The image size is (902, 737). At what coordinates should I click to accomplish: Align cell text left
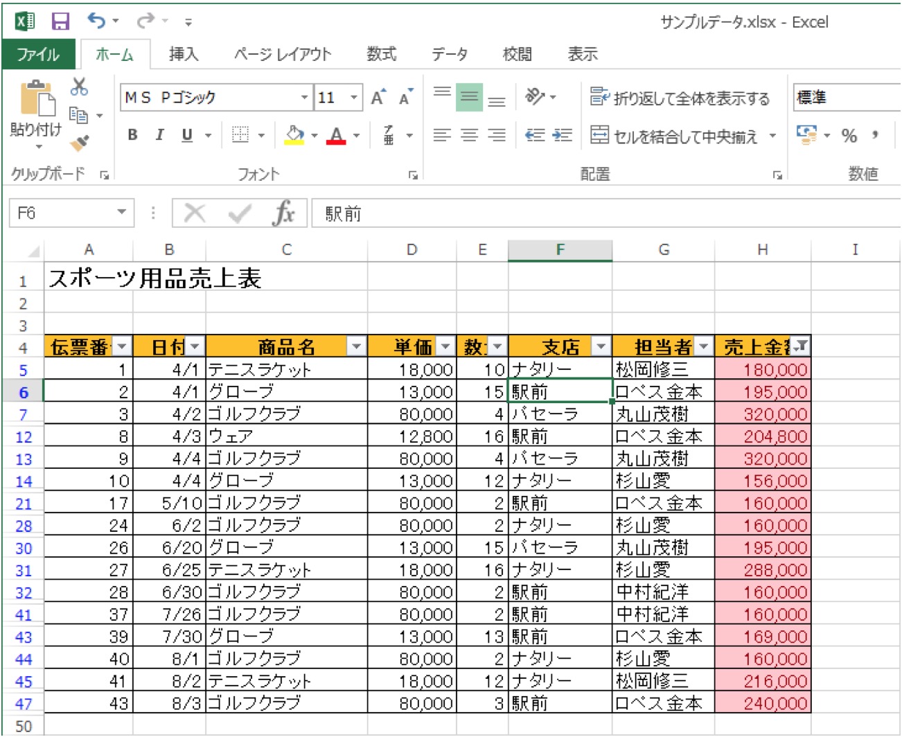pyautogui.click(x=442, y=135)
